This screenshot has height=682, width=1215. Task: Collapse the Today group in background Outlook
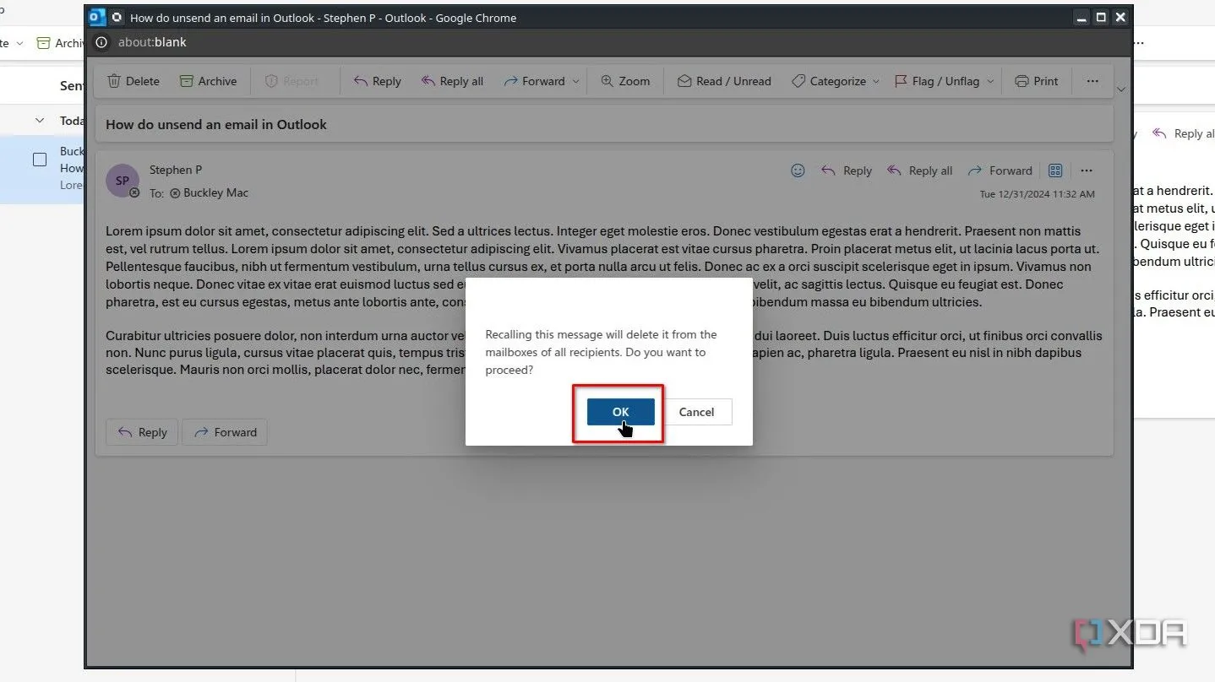tap(40, 121)
